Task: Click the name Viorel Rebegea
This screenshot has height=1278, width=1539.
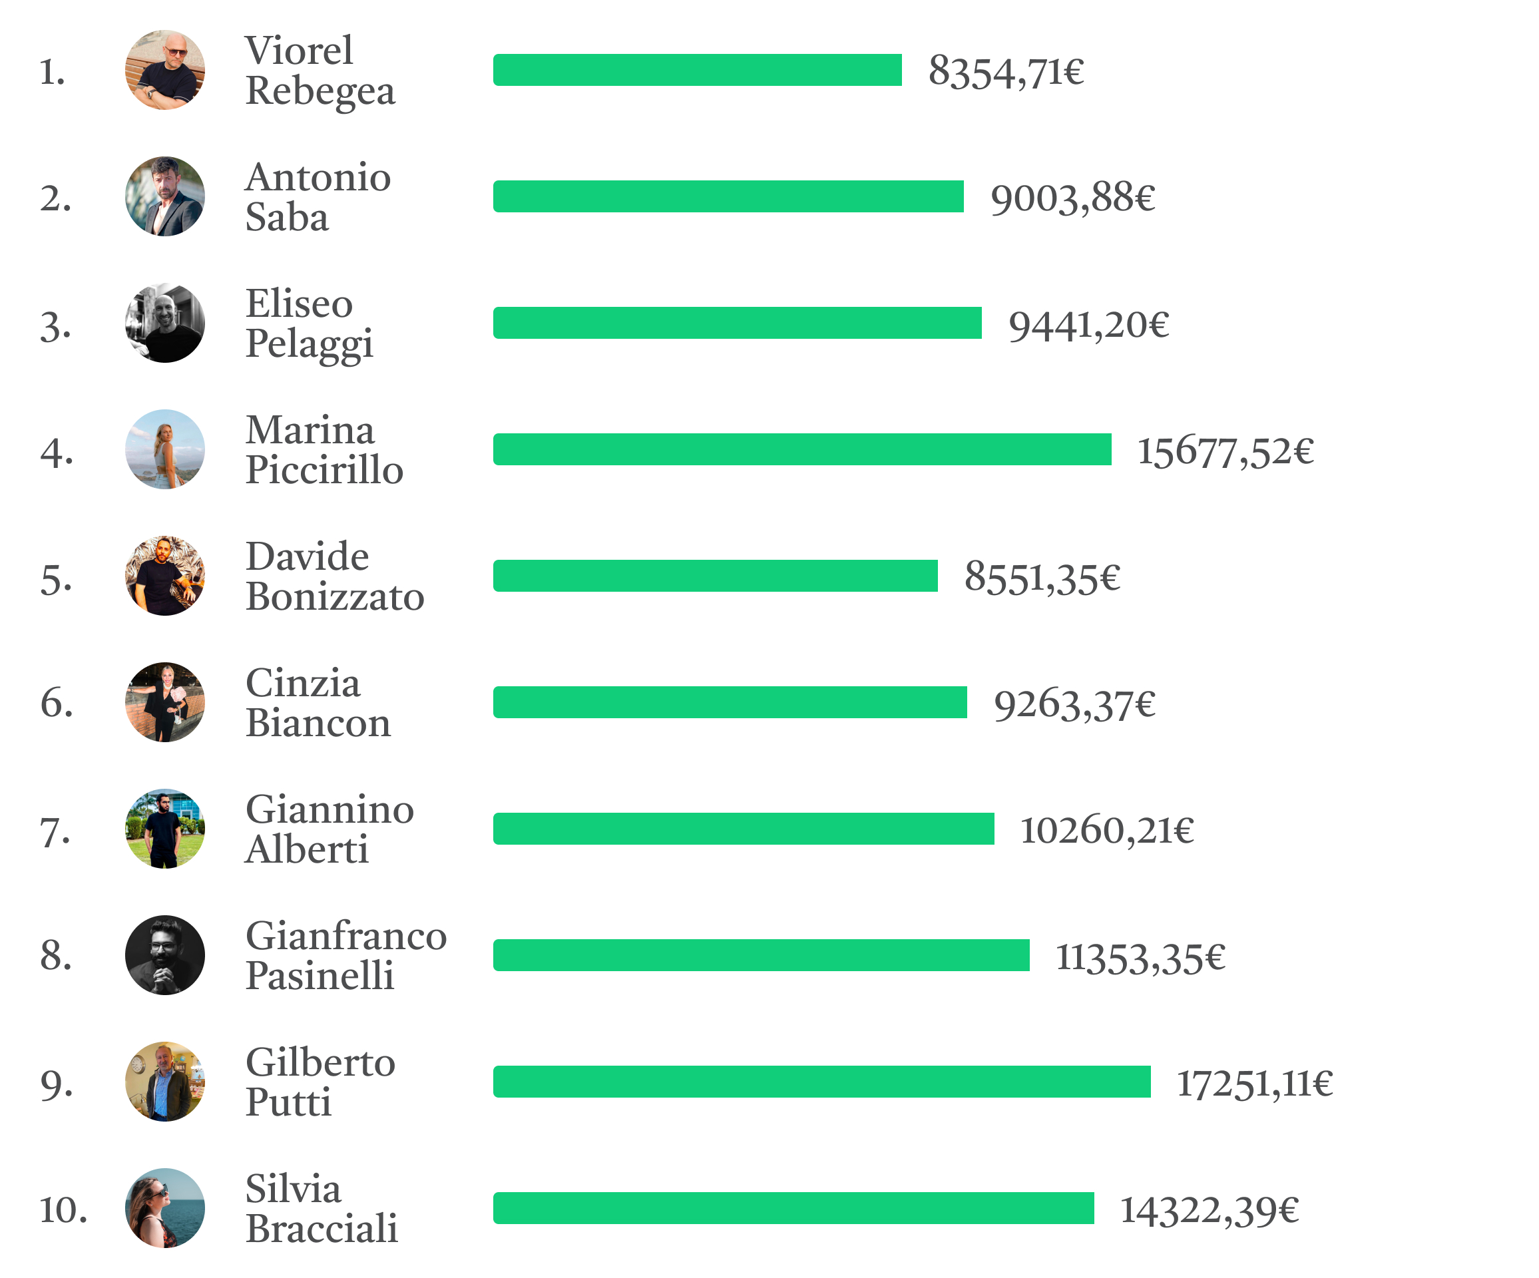Action: point(320,71)
